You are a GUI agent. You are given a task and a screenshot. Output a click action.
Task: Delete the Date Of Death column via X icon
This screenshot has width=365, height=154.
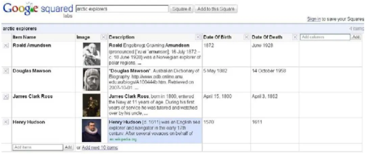295,37
